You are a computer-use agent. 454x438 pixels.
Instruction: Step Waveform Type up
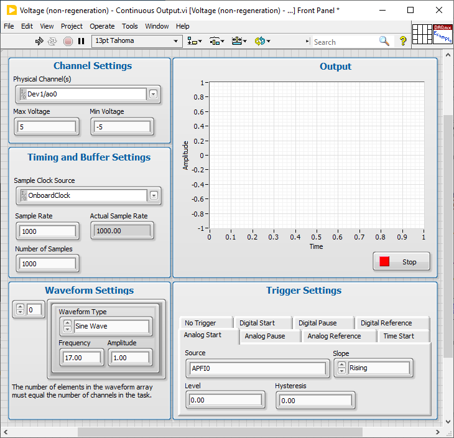pyautogui.click(x=67, y=324)
